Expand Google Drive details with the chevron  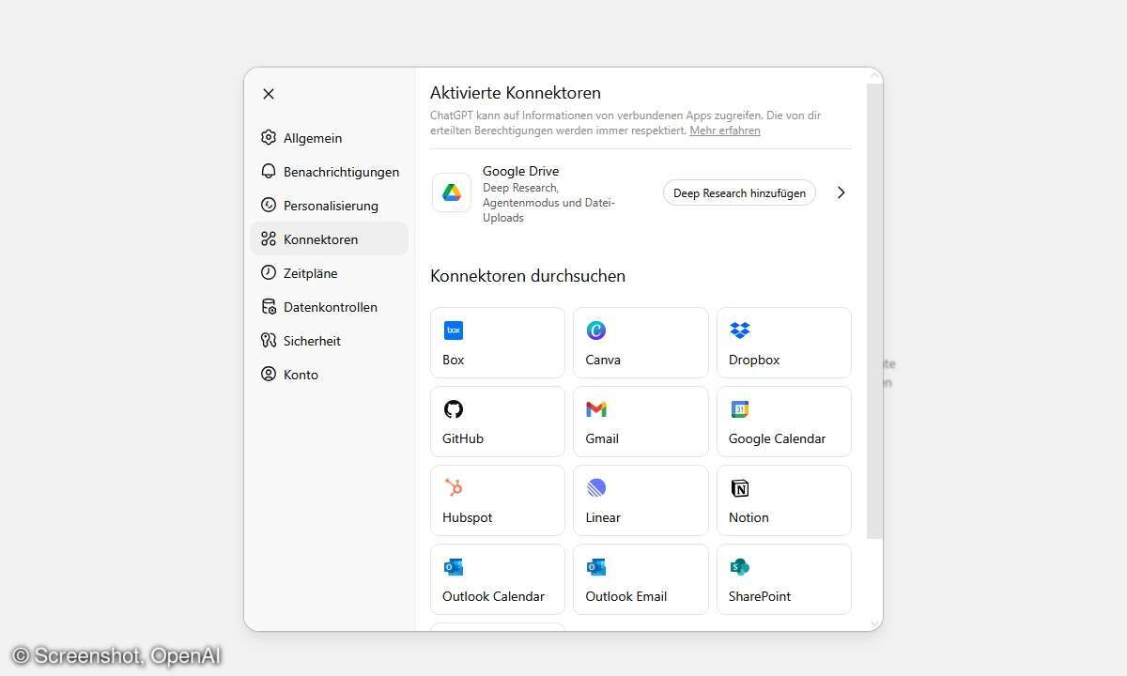(x=841, y=192)
